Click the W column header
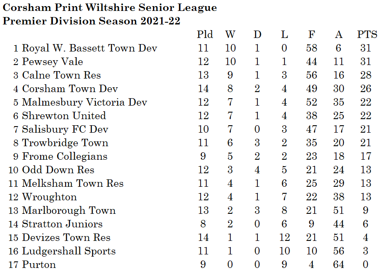 (x=230, y=35)
